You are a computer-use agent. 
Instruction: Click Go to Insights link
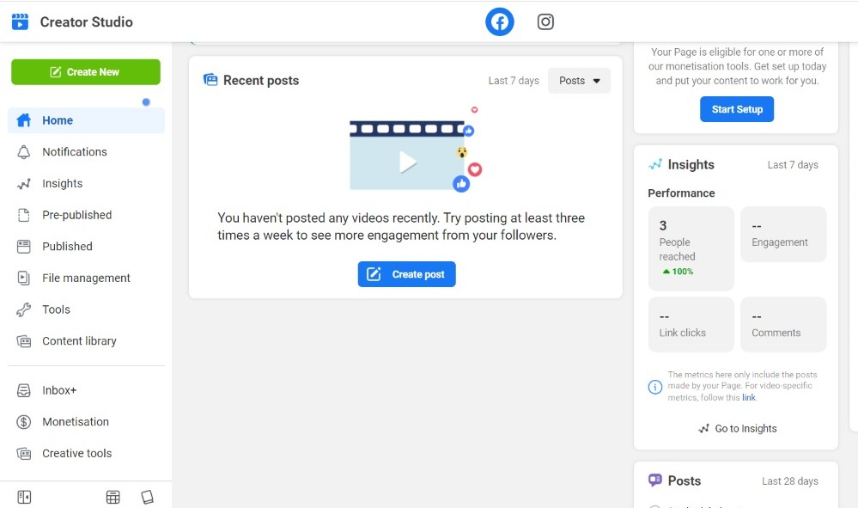(x=745, y=429)
